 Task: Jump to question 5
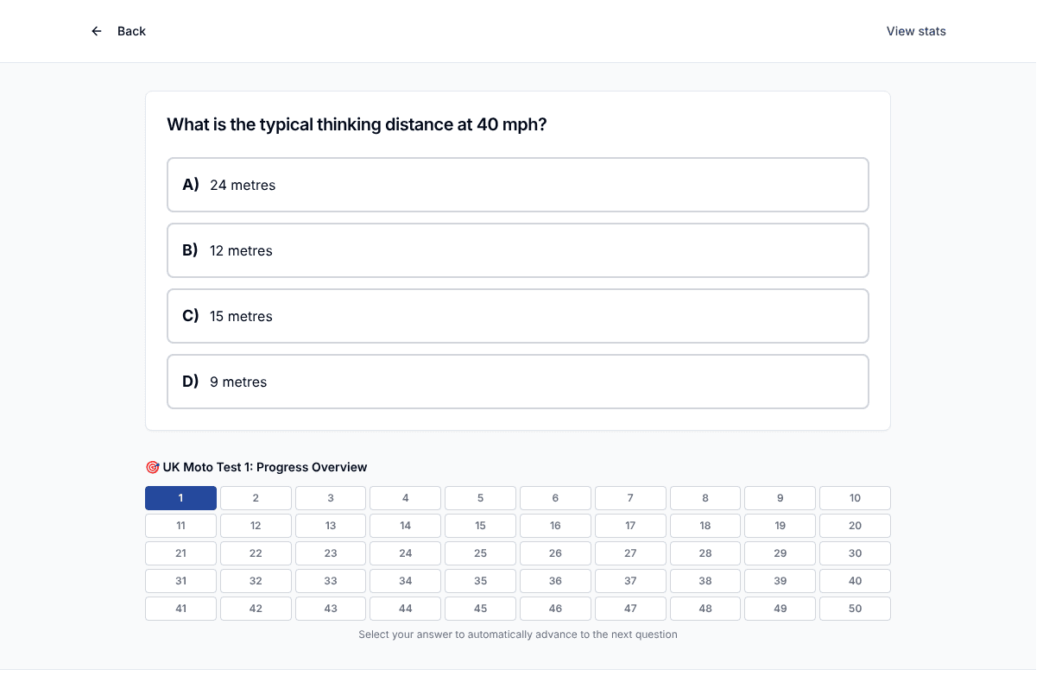480,498
